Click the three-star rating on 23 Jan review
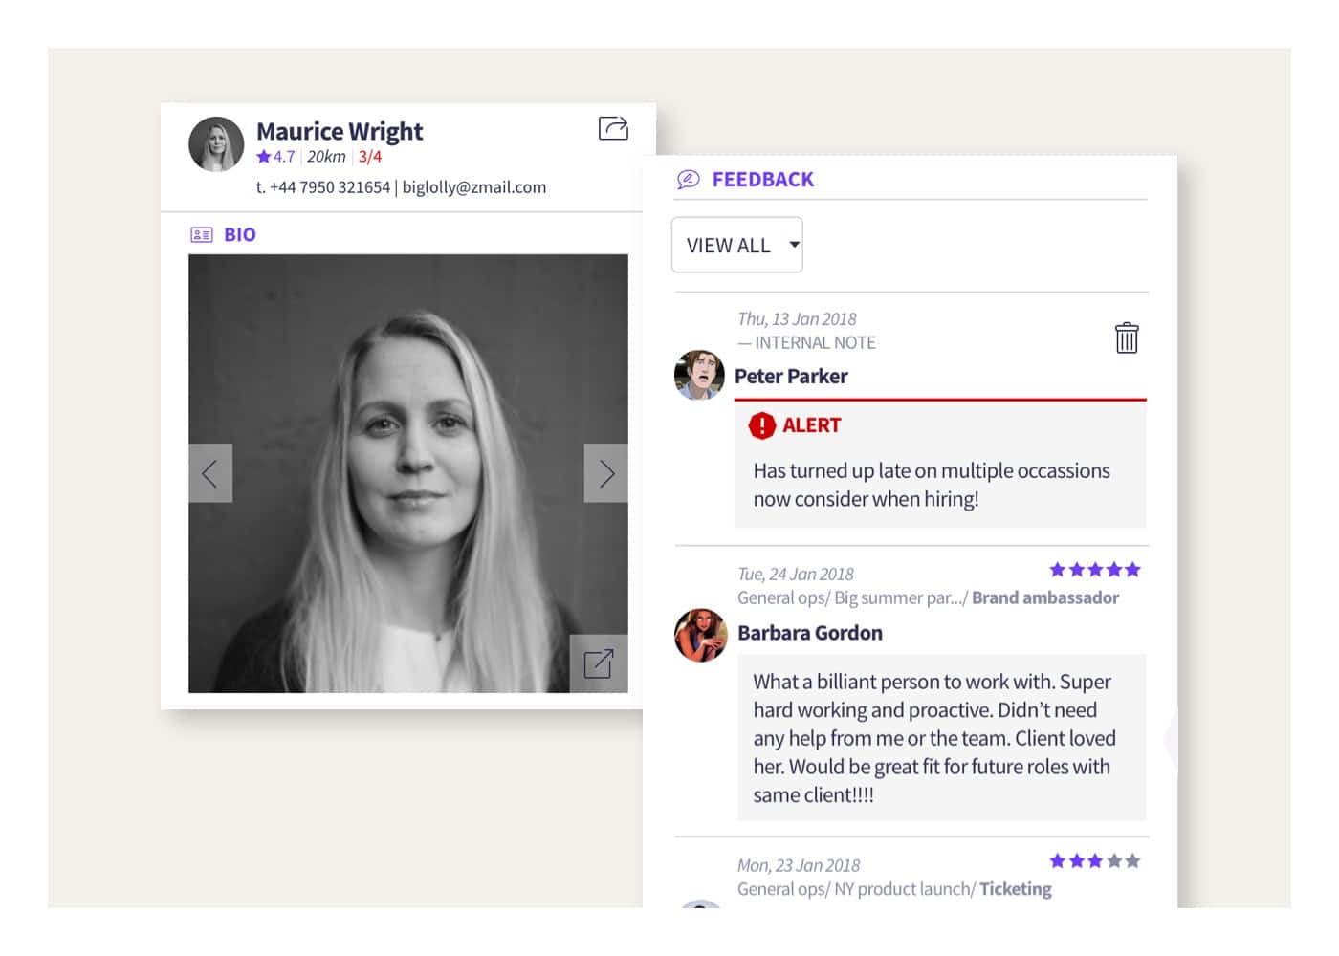 coord(1094,861)
